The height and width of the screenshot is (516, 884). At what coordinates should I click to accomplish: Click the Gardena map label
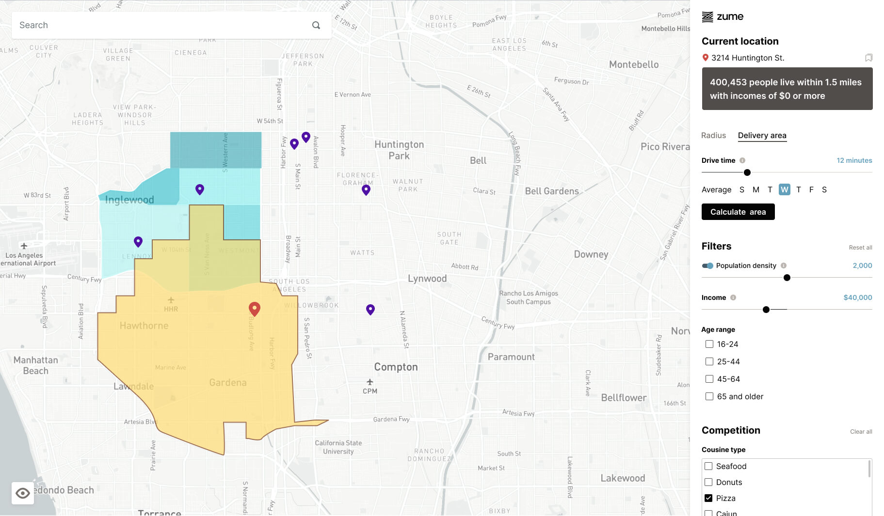click(x=228, y=383)
